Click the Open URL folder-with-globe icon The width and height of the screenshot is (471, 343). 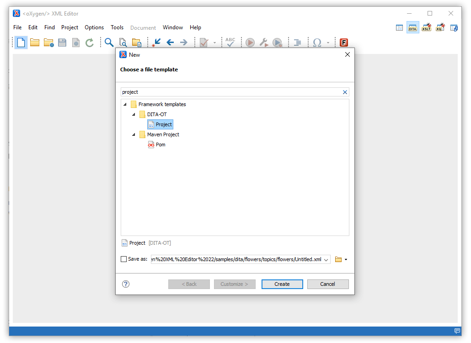48,43
